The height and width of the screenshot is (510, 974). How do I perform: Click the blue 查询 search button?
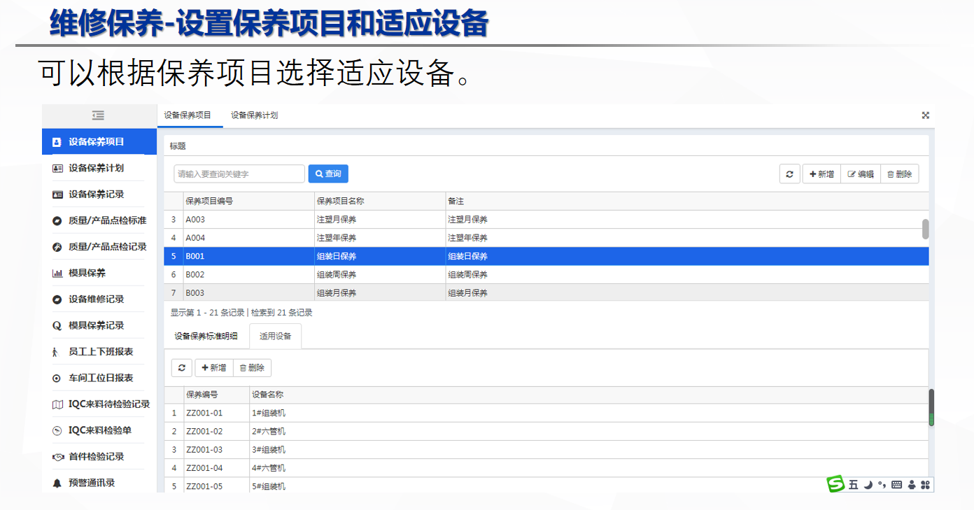point(328,173)
